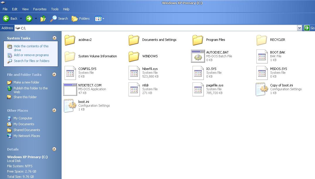
Task: Open the Forward button history dropdown
Action: pos(36,19)
